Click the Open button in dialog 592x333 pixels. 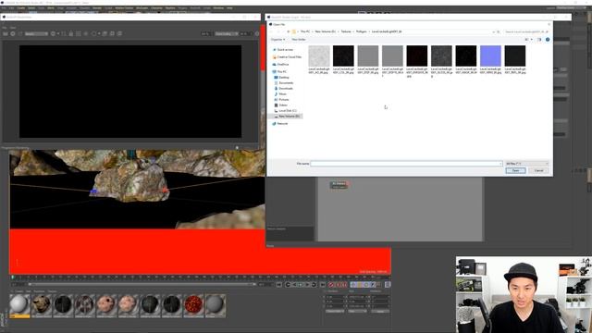click(x=515, y=170)
